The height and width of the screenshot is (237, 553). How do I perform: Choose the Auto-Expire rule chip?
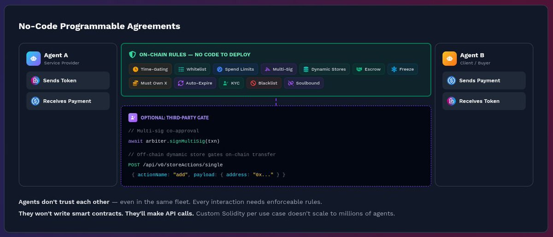pyautogui.click(x=194, y=83)
